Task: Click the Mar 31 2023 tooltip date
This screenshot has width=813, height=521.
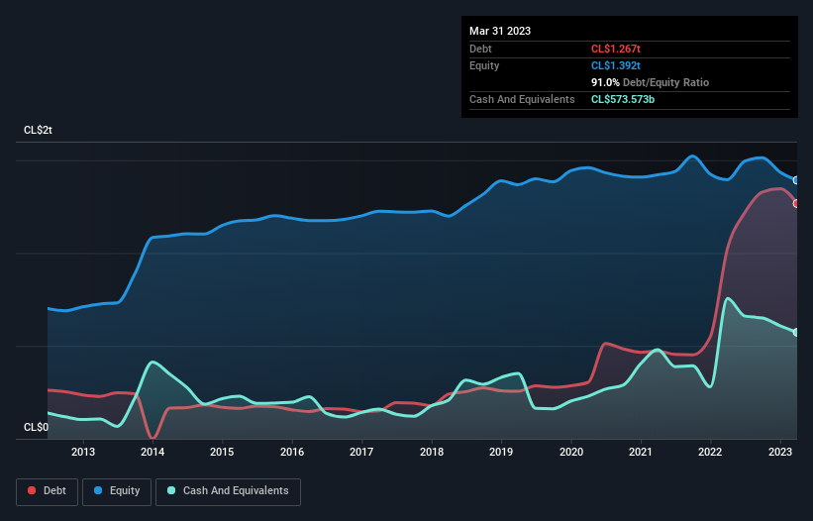Action: 500,31
